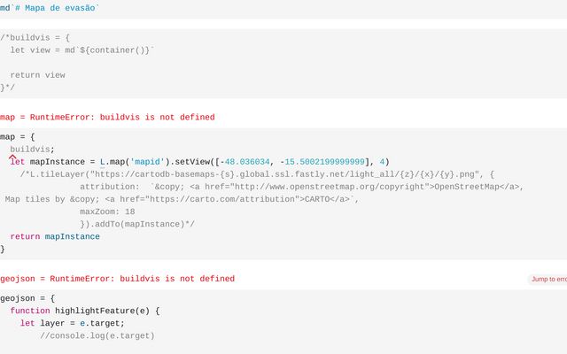Image resolution: width=567 pixels, height=354 pixels.
Task: Click the 'let layer = e.target;' line
Action: click(73, 323)
